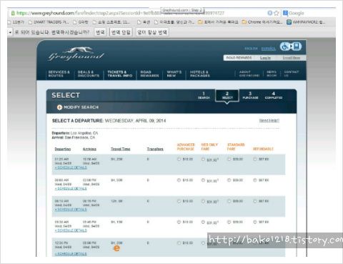The width and height of the screenshot is (343, 264).
Task: Select Web Only fare for 1 AM departure
Action: [203, 160]
